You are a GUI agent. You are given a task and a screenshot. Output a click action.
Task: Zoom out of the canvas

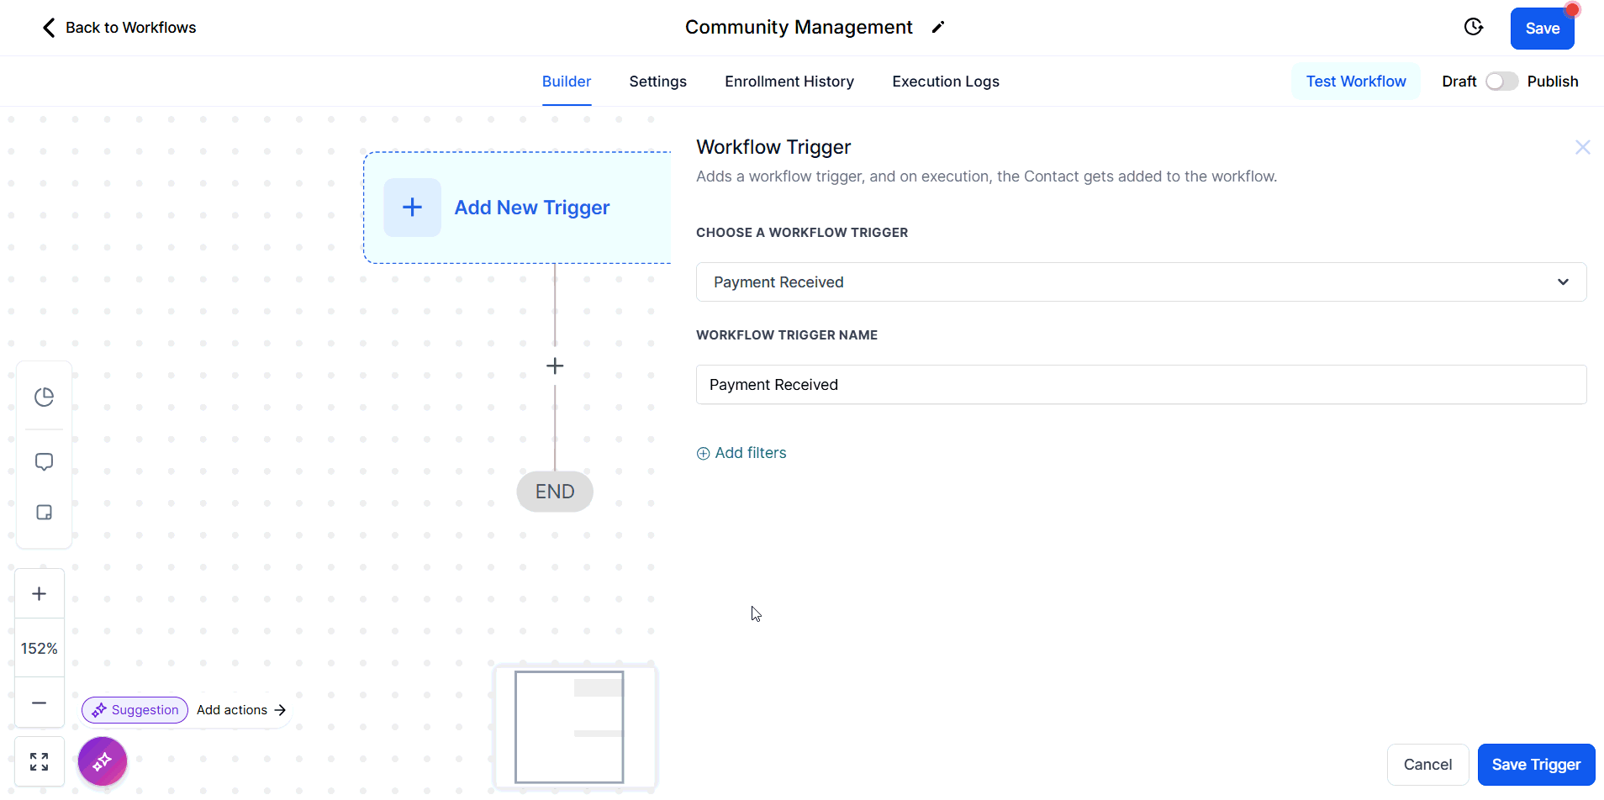click(x=40, y=703)
